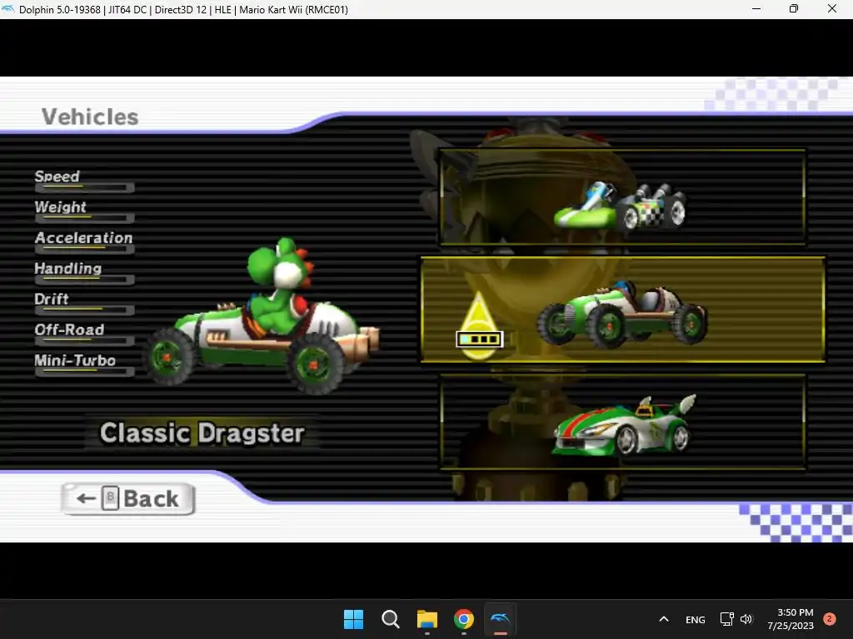The width and height of the screenshot is (853, 639).
Task: Click the Off-Road stat bar
Action: (x=84, y=341)
